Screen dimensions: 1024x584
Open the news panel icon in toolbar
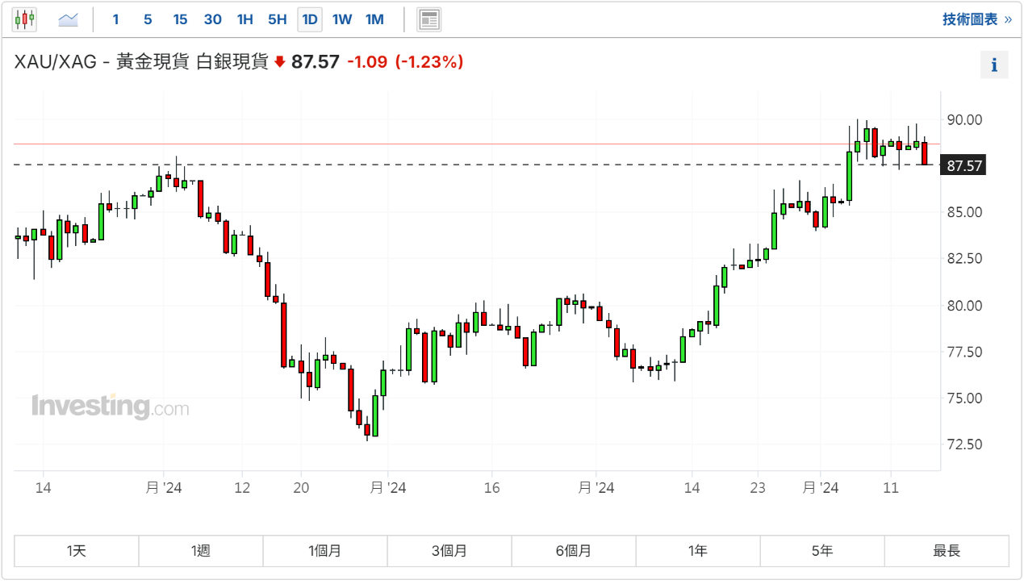(429, 19)
